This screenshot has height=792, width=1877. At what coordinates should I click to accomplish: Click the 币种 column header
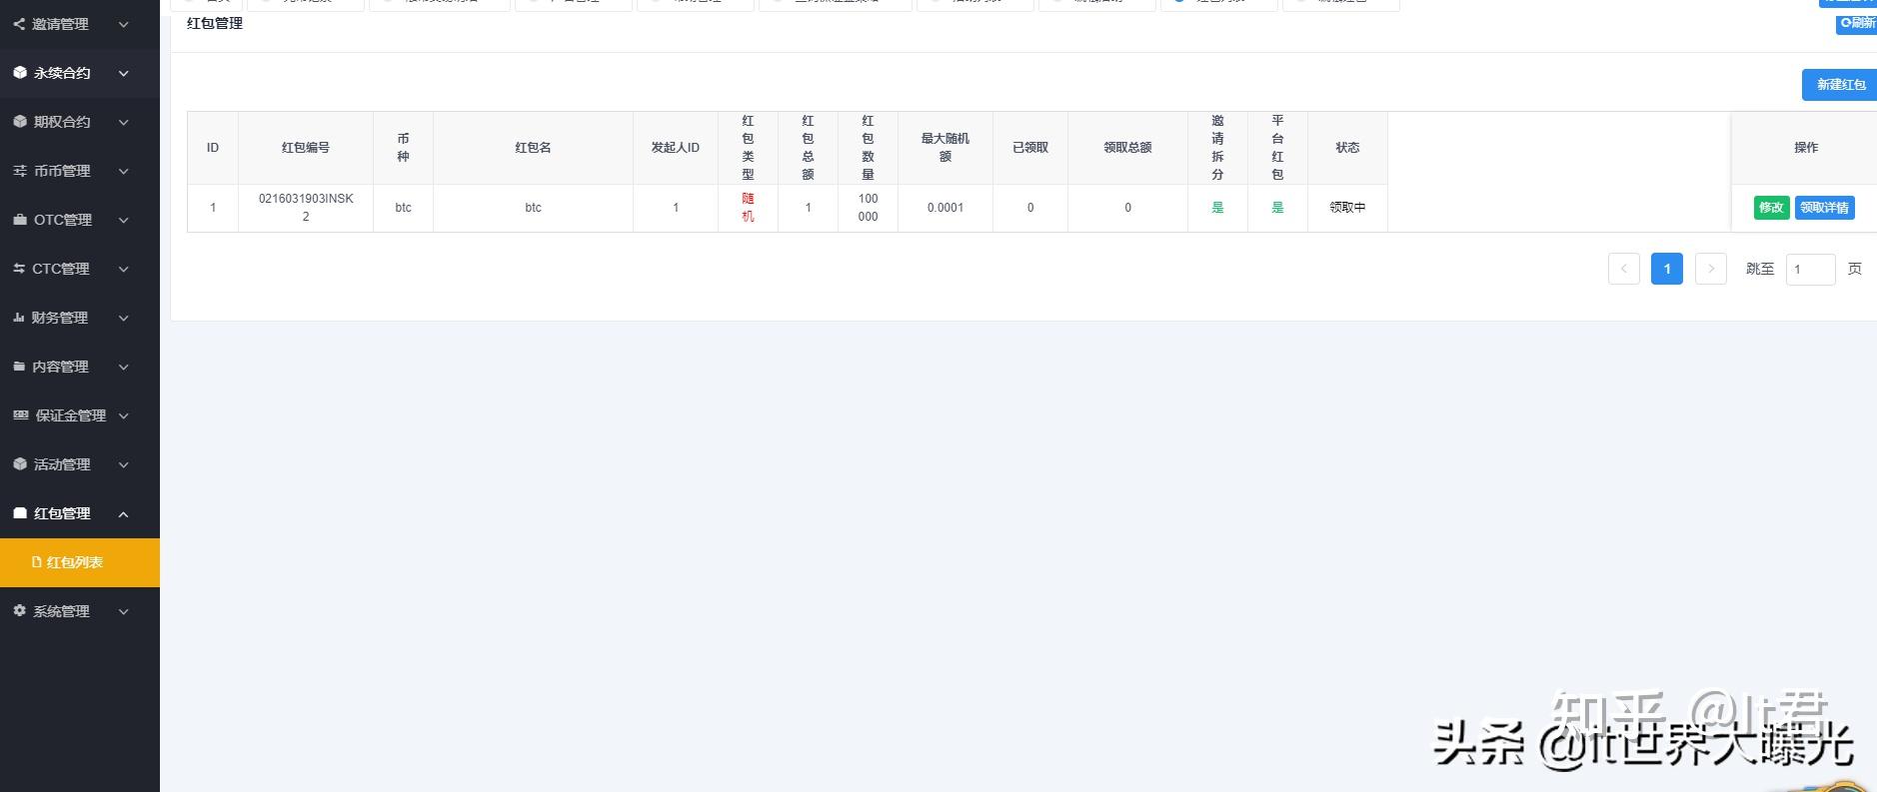pos(403,148)
